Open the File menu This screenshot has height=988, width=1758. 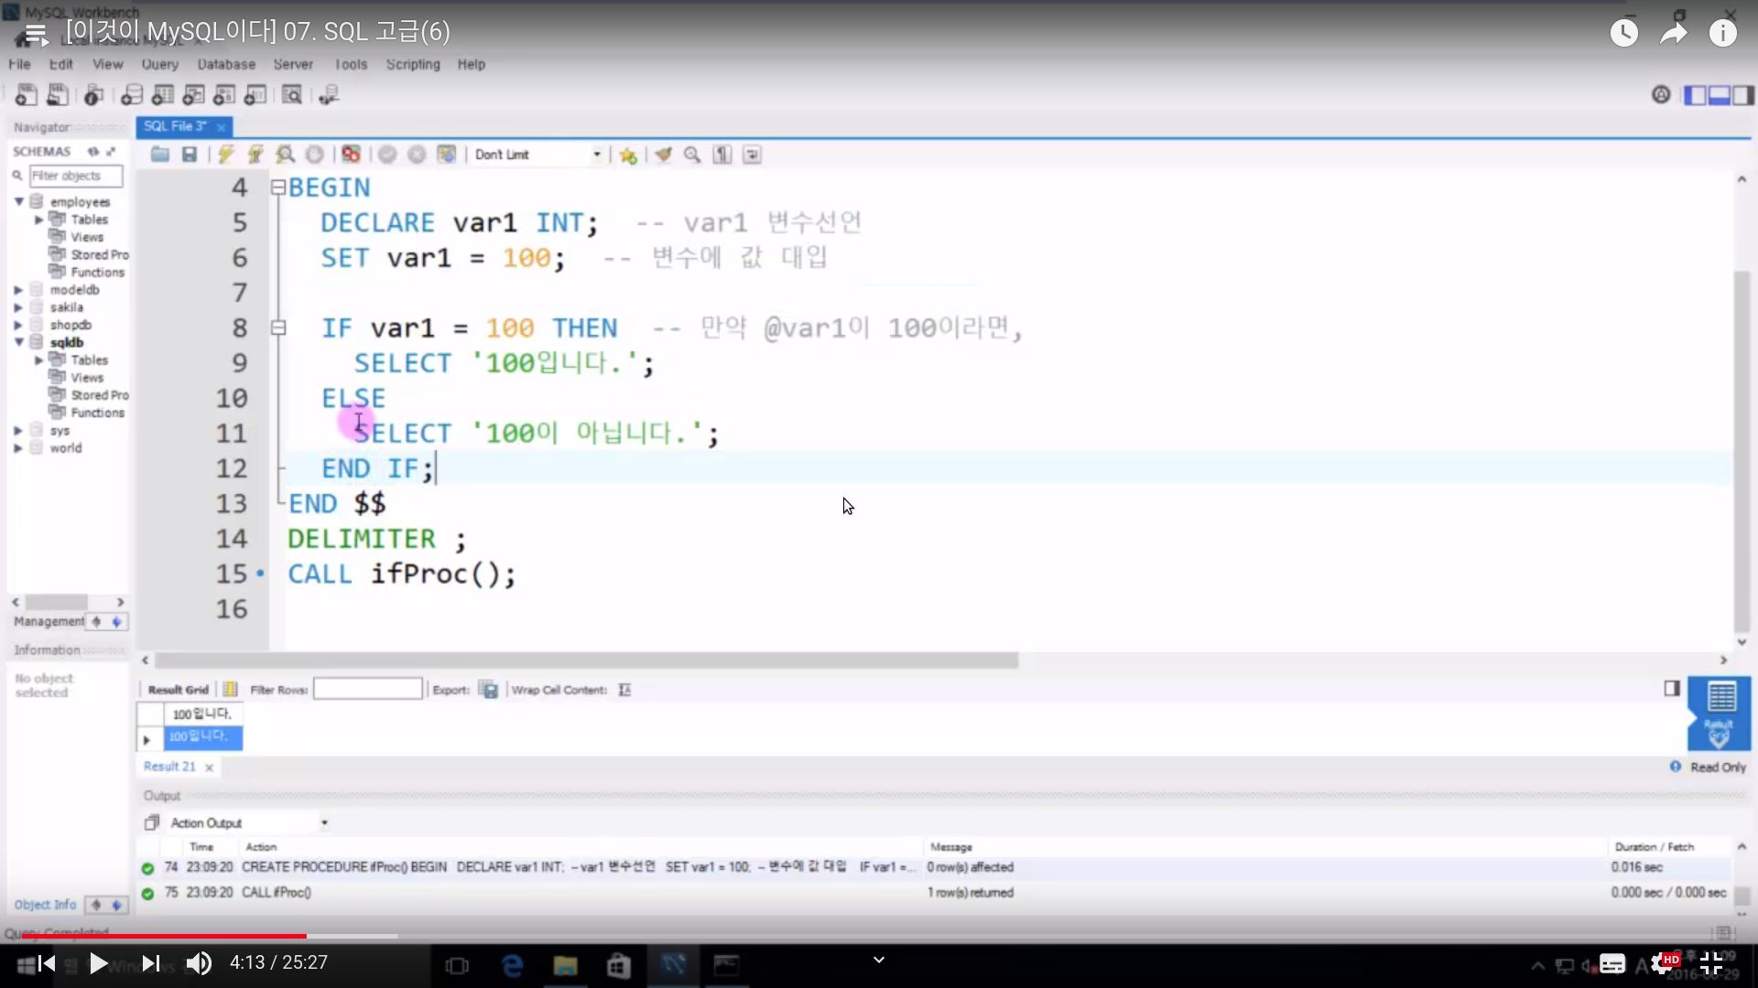19,64
